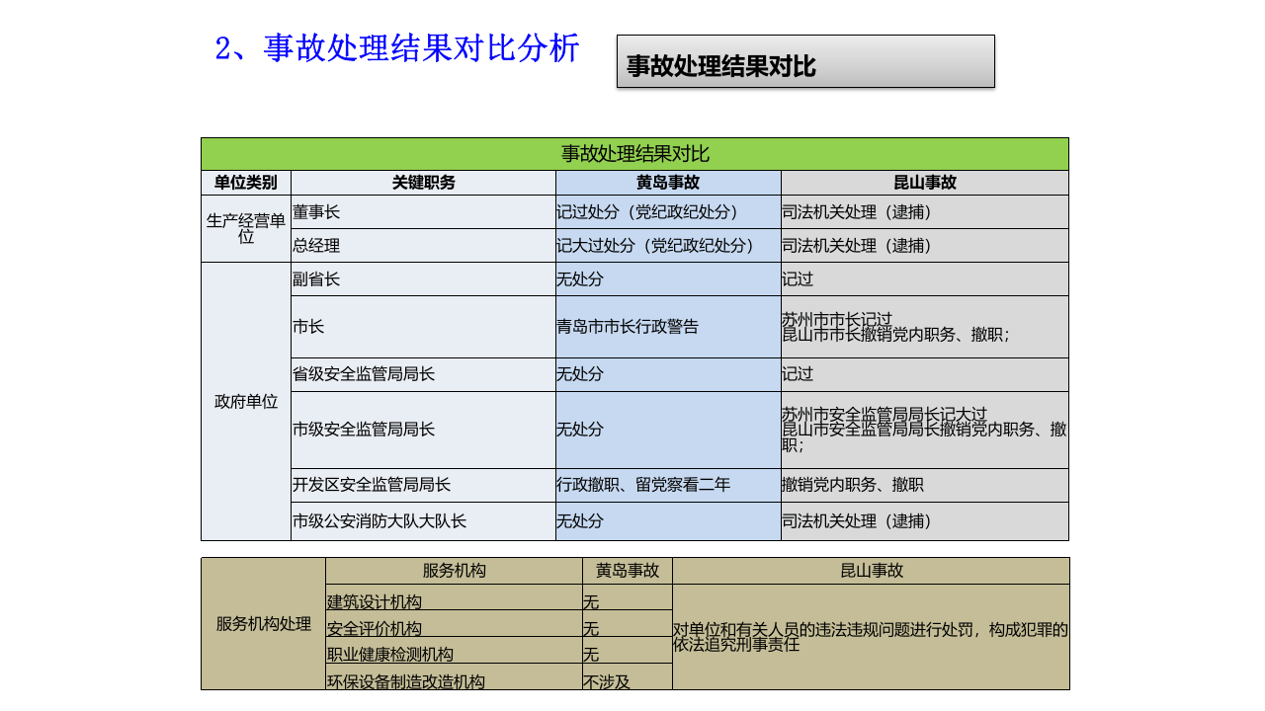The width and height of the screenshot is (1265, 711).
Task: Click '记大过处分（党纪政纪处分）' cell
Action: point(668,246)
